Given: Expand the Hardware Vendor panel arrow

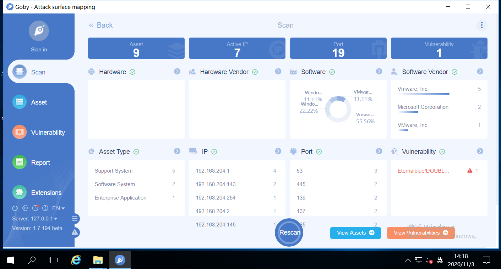Looking at the screenshot, I should tap(278, 72).
